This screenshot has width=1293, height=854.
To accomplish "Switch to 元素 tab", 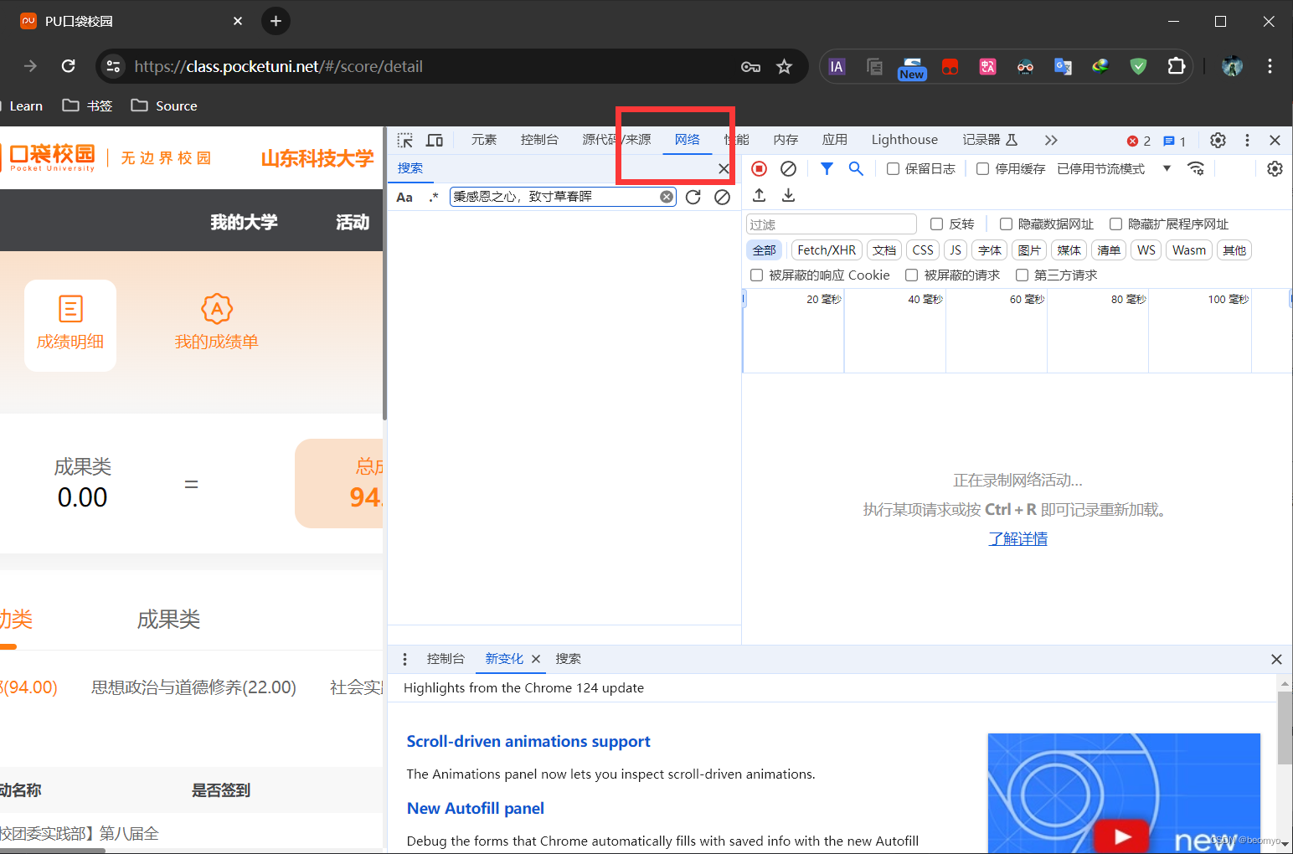I will point(483,140).
